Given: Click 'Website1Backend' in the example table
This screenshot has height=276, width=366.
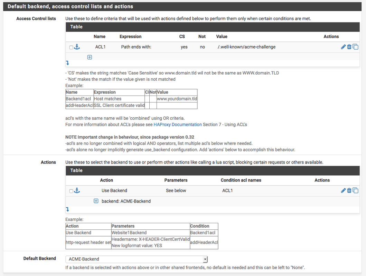Looking at the screenshot, I should pos(129,233).
